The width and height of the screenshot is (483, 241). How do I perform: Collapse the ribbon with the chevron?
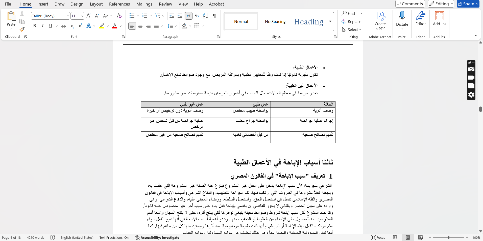476,36
